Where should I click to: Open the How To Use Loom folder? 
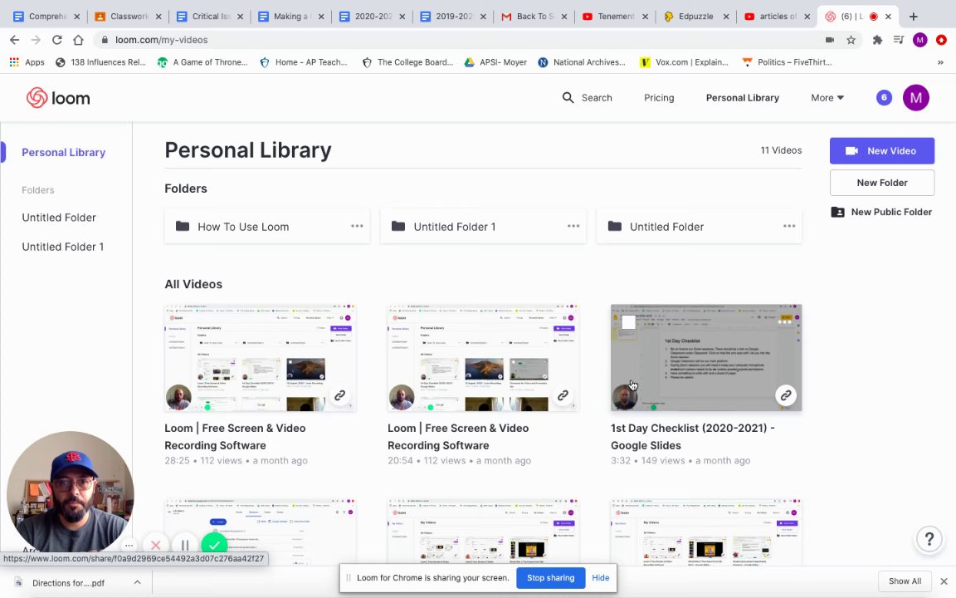coord(267,227)
